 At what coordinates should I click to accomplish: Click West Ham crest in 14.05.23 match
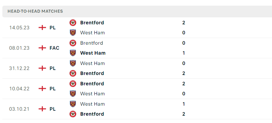pos(73,33)
